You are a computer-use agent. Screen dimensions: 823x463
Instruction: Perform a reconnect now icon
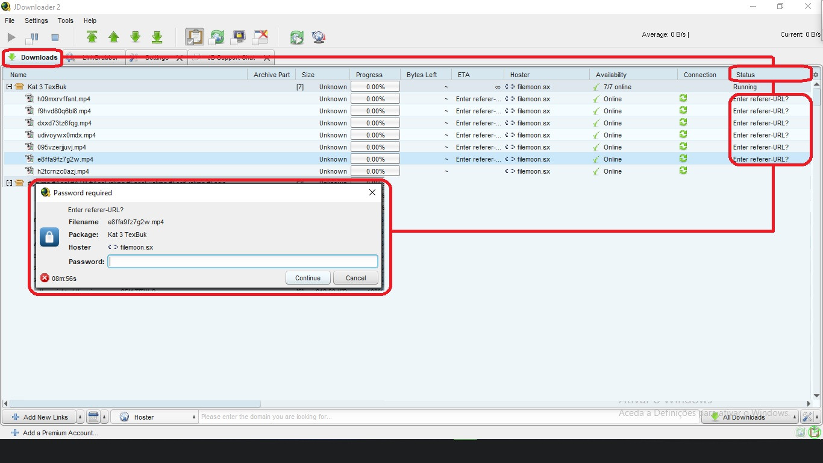coord(296,37)
